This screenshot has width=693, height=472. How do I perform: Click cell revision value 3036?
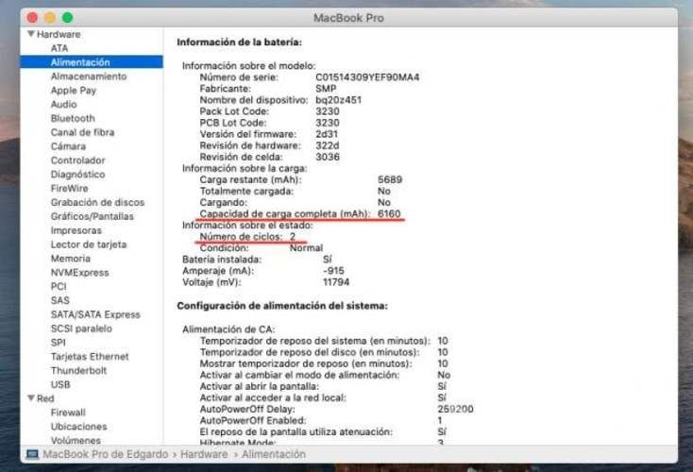click(x=328, y=157)
